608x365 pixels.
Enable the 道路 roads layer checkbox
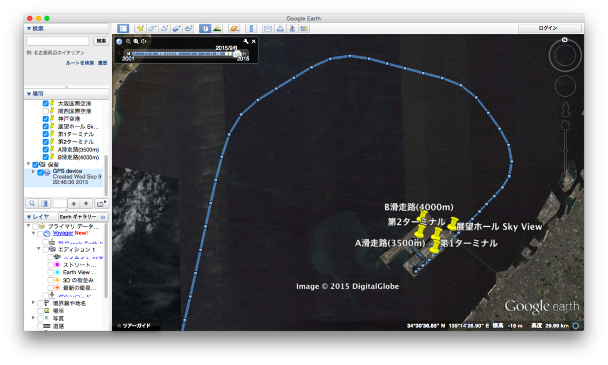point(40,326)
